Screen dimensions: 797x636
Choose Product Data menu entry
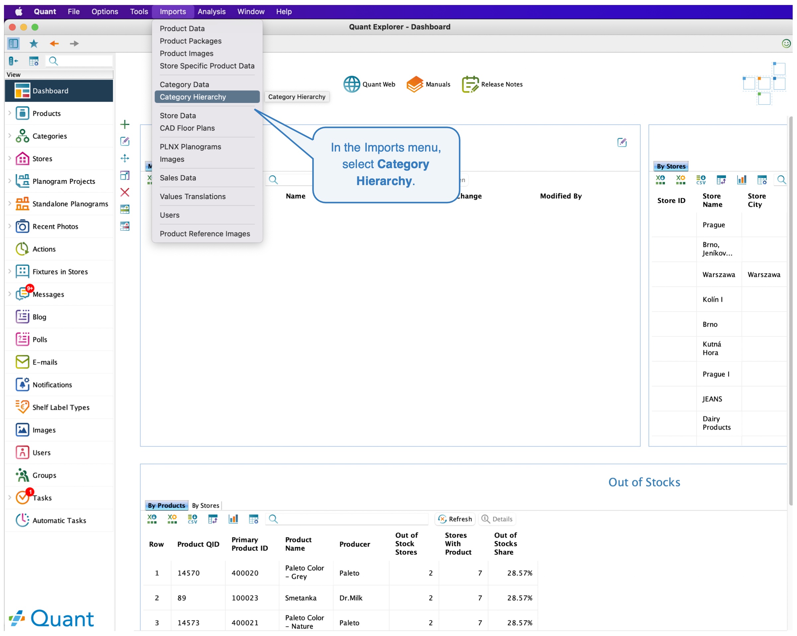207,29
